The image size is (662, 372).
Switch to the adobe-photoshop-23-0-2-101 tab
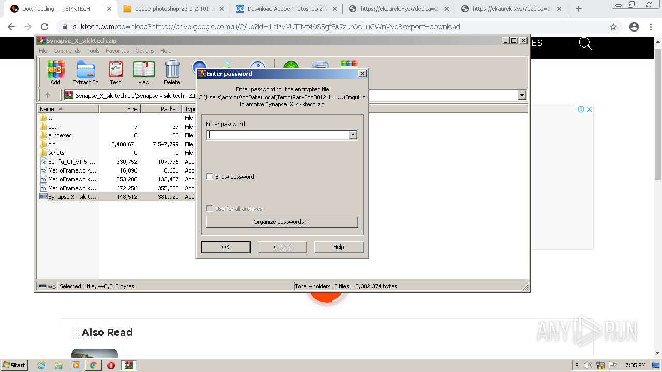point(173,9)
